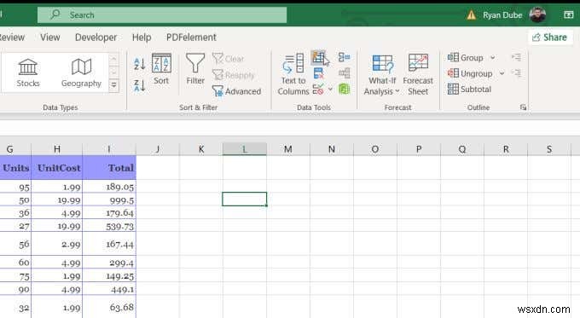Open the Review tab

12,38
